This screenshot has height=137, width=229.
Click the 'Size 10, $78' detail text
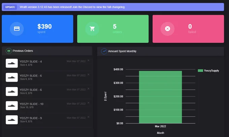27,107
